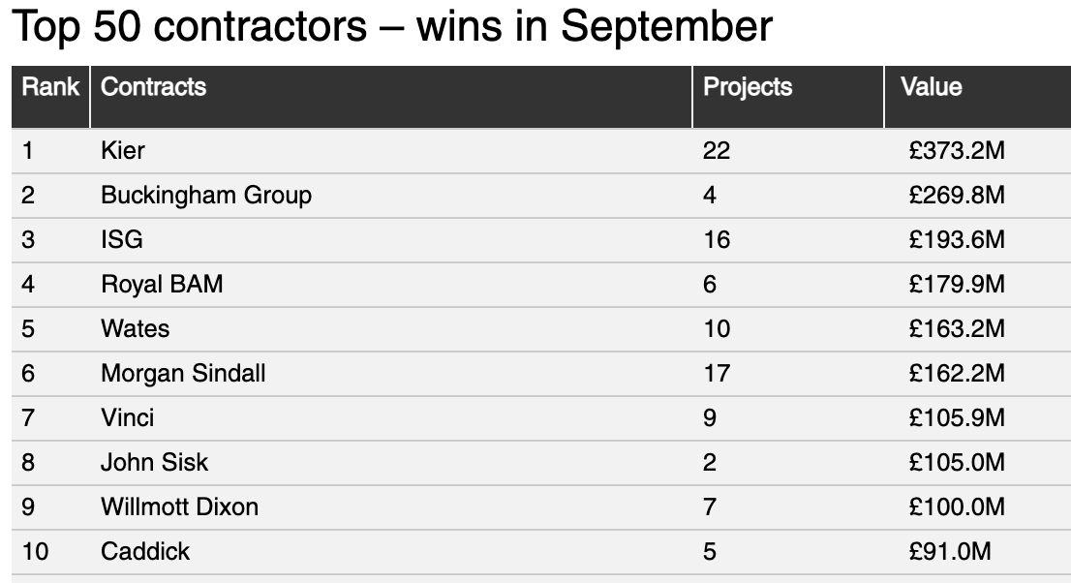This screenshot has height=583, width=1071.
Task: Select the £91.0M value cell
Action: (950, 552)
